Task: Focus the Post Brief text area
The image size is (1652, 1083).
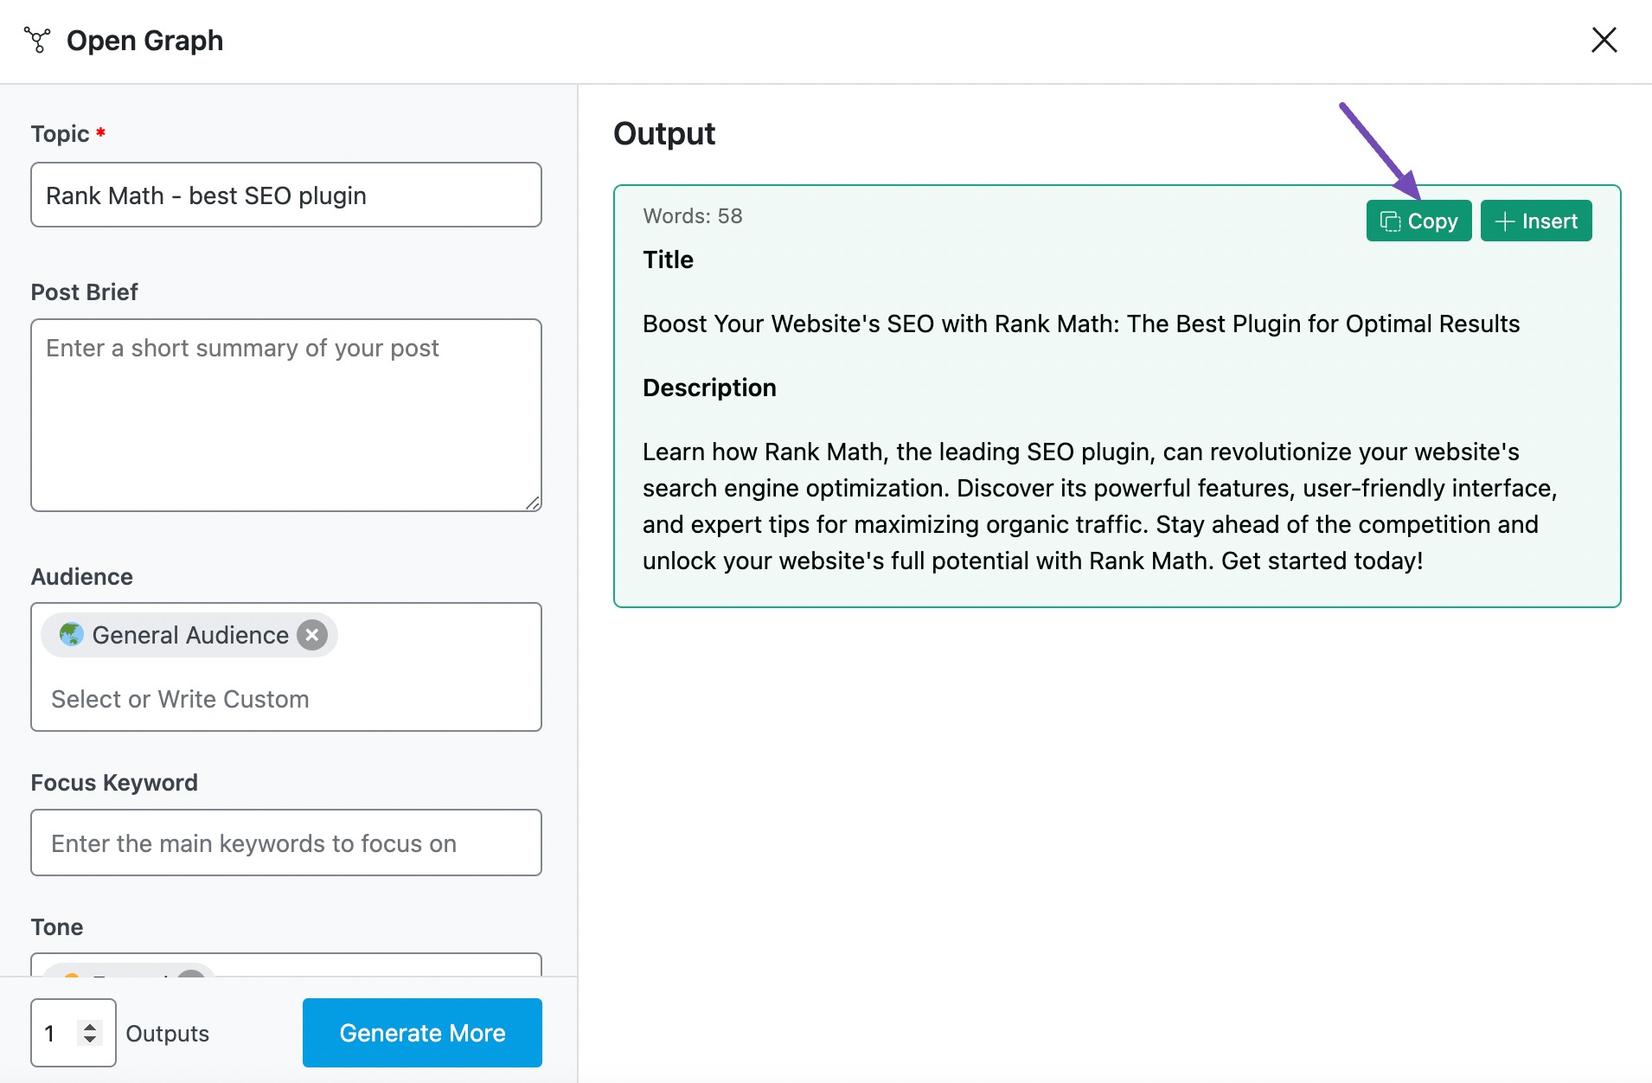Action: click(286, 415)
